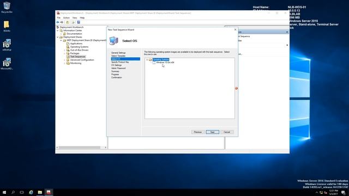Click the Advanced Configuration folder icon
This screenshot has width=349, height=196.
(68, 60)
